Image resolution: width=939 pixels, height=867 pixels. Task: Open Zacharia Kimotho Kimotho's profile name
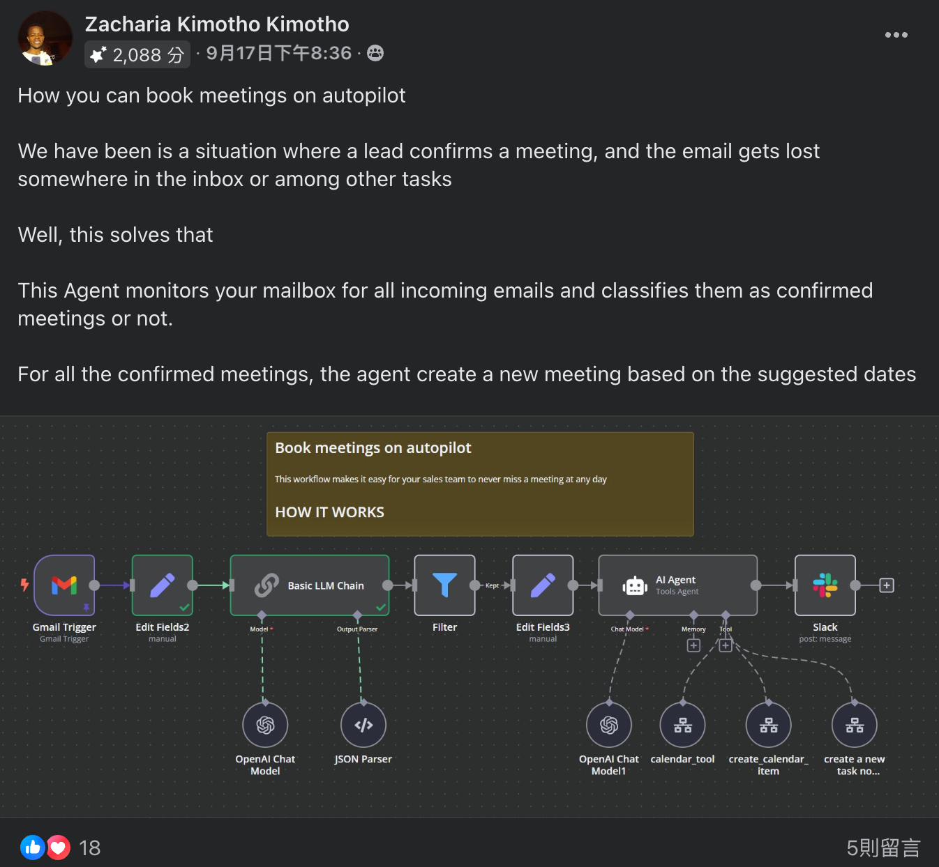point(217,24)
